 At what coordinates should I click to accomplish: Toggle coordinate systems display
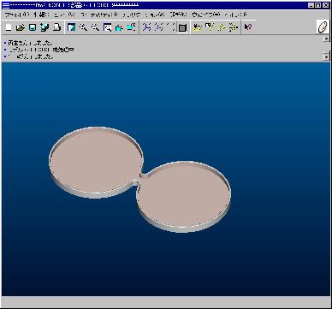[234, 27]
